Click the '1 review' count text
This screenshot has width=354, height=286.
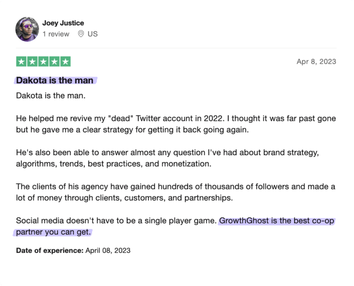coord(56,34)
